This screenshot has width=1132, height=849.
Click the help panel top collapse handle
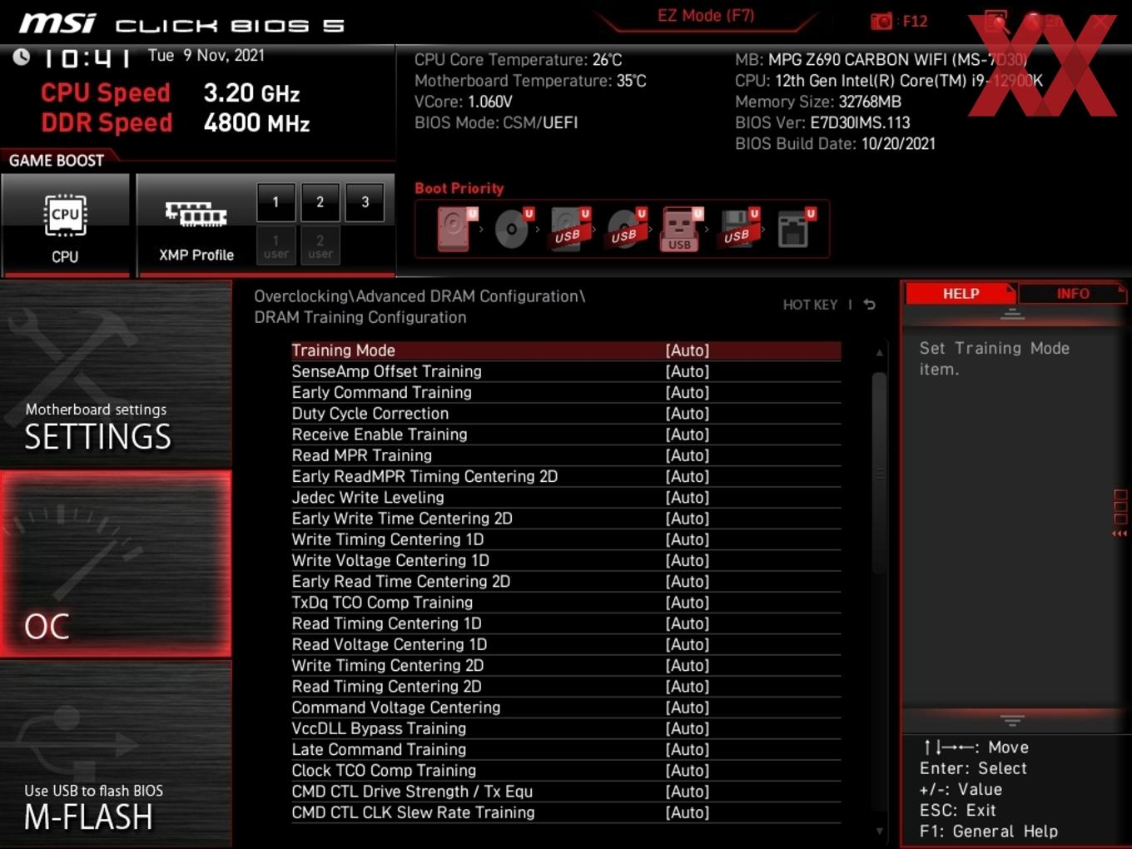click(1012, 314)
